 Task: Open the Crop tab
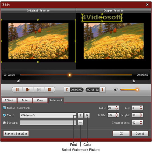[x=40, y=100]
